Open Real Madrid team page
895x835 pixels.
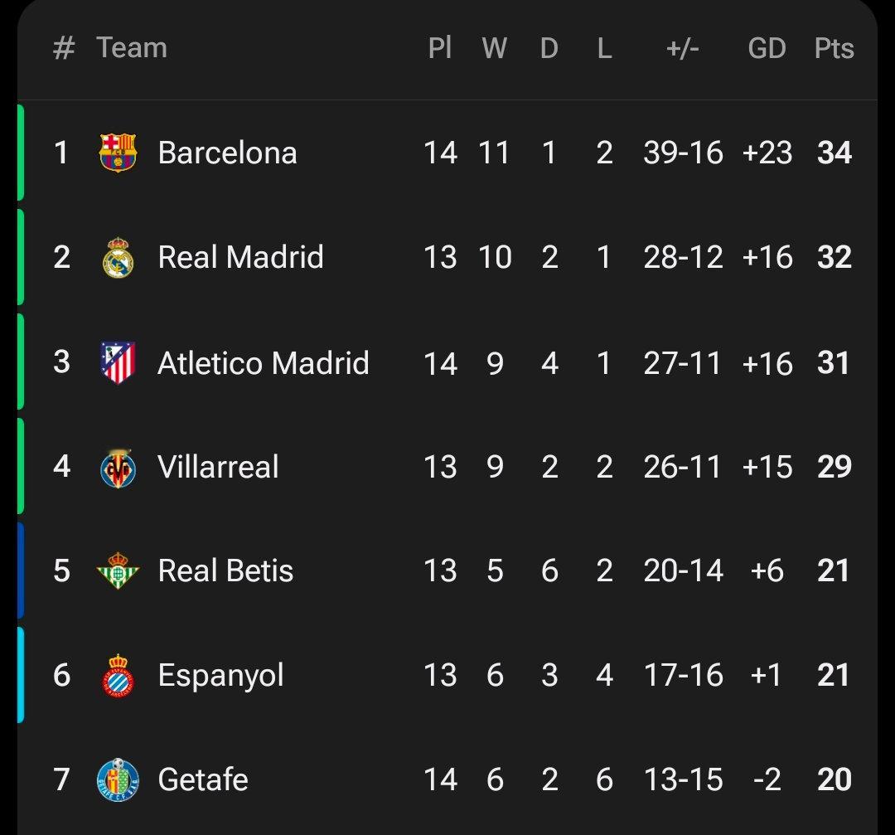pyautogui.click(x=240, y=257)
